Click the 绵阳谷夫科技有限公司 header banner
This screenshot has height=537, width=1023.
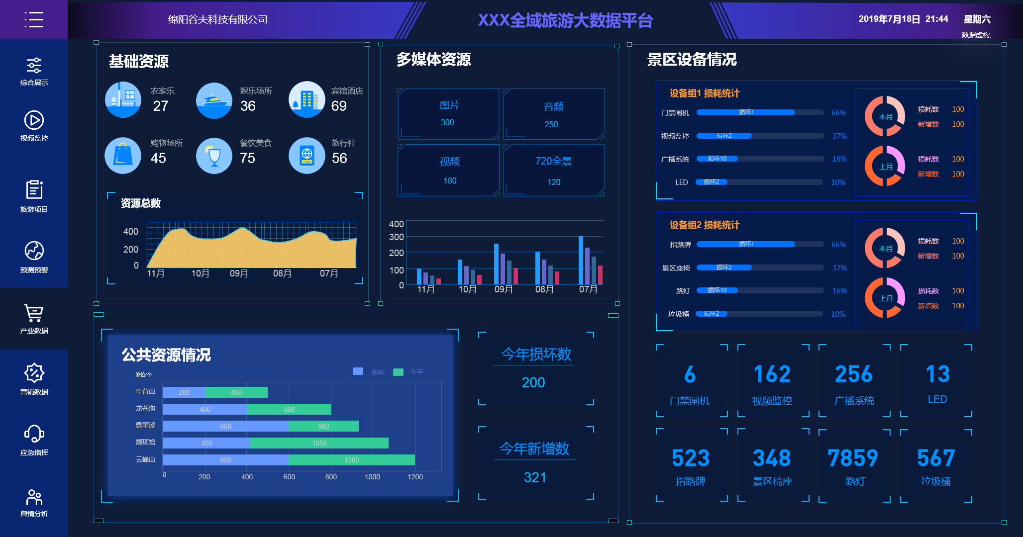pos(217,19)
